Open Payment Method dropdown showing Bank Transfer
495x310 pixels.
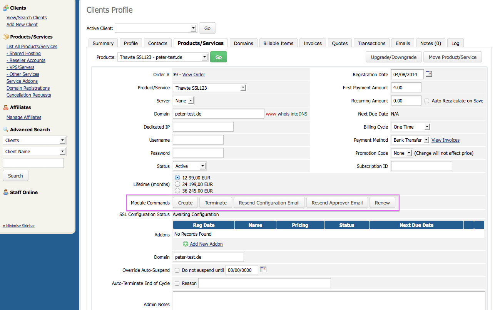410,140
